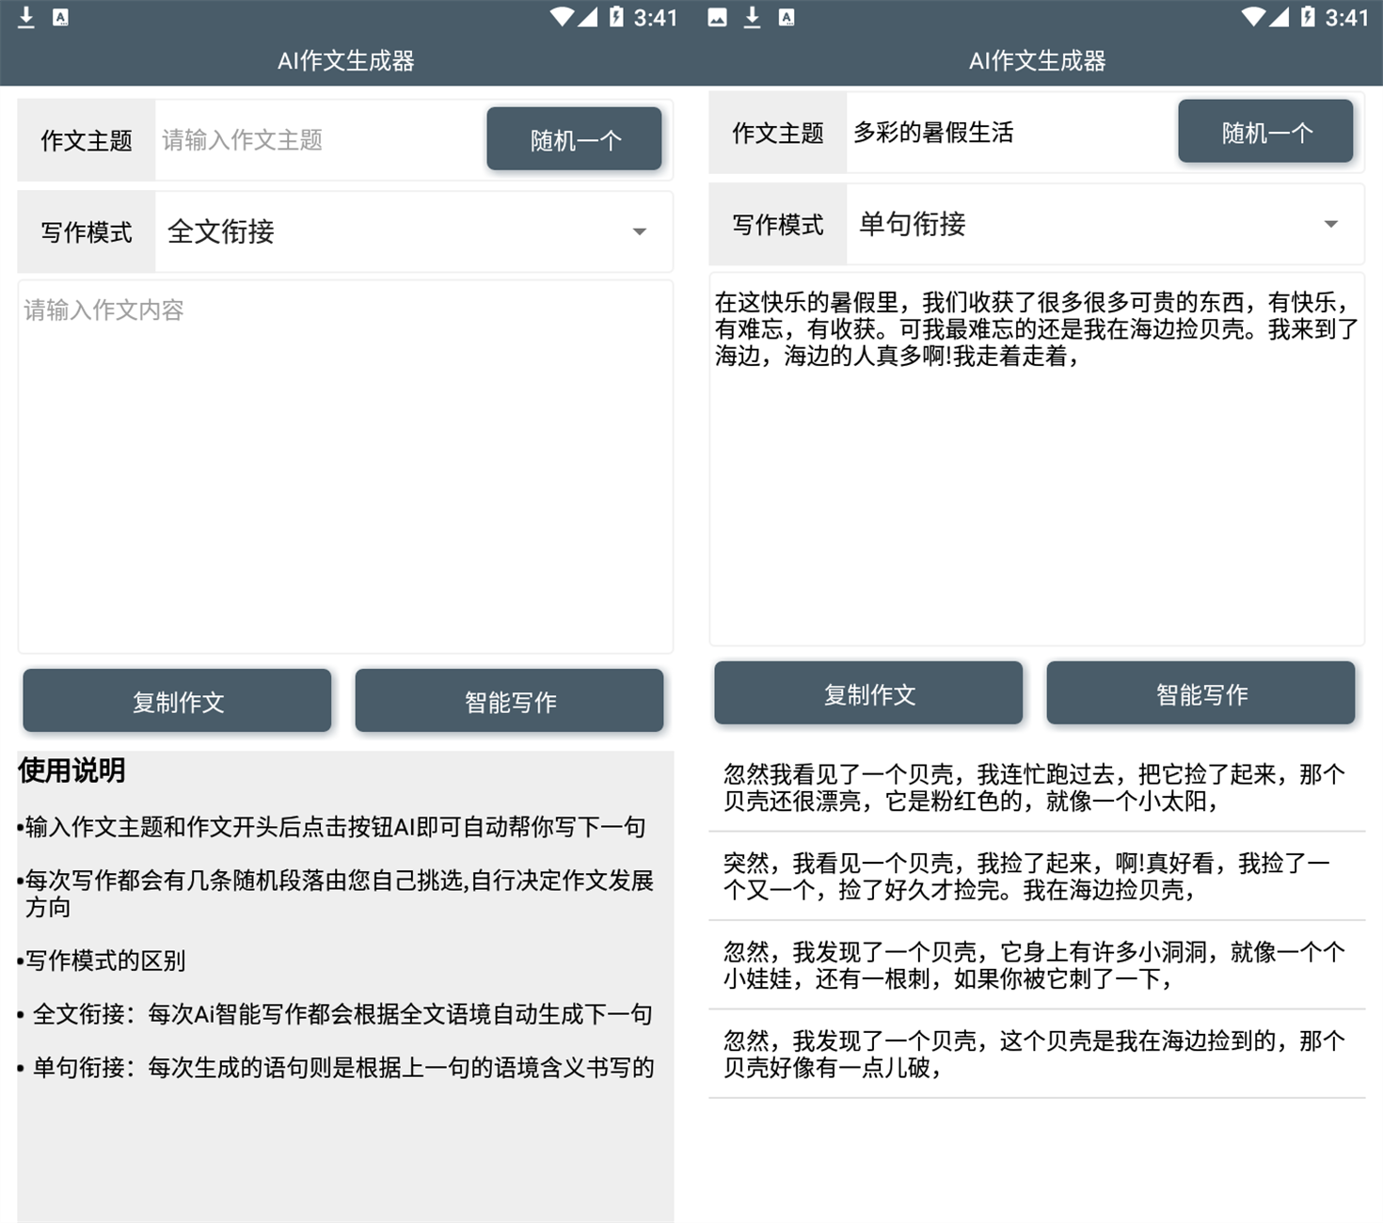
Task: Click the 请输入作文主题 topic input field
Action: (x=318, y=140)
